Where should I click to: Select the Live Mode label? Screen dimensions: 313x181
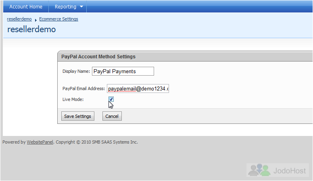[73, 99]
